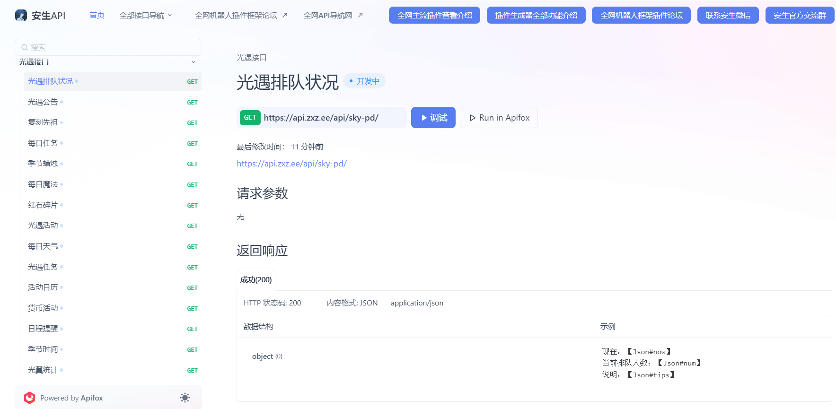The height and width of the screenshot is (409, 836).
Task: Select 光遇排队状况 in sidebar
Action: [x=113, y=81]
